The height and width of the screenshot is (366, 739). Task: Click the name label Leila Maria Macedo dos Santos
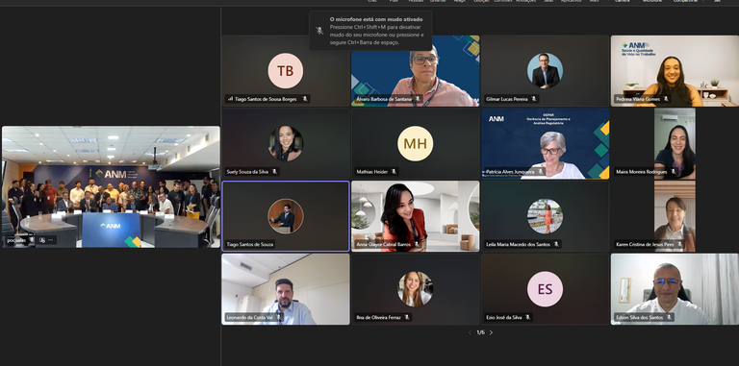tap(519, 245)
